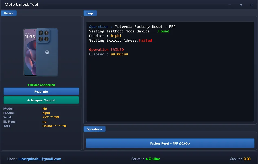
Task: Click the Operation FAILED log line
Action: click(x=106, y=50)
